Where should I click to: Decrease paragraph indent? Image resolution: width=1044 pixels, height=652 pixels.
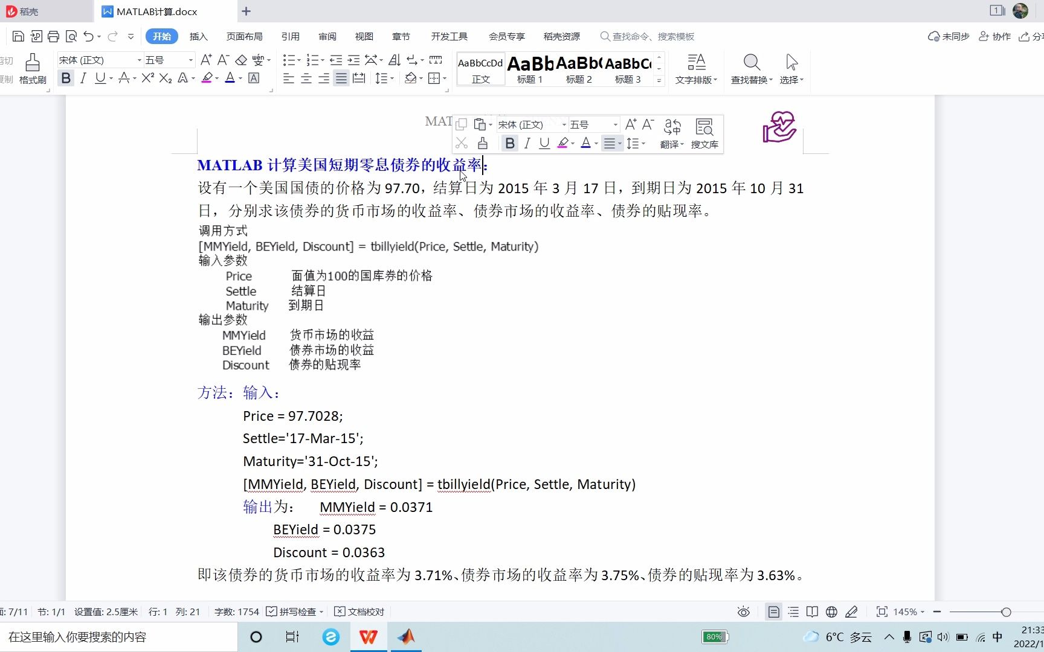[x=336, y=60]
